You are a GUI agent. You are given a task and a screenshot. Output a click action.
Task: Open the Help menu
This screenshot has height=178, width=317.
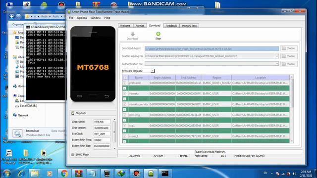point(107,18)
